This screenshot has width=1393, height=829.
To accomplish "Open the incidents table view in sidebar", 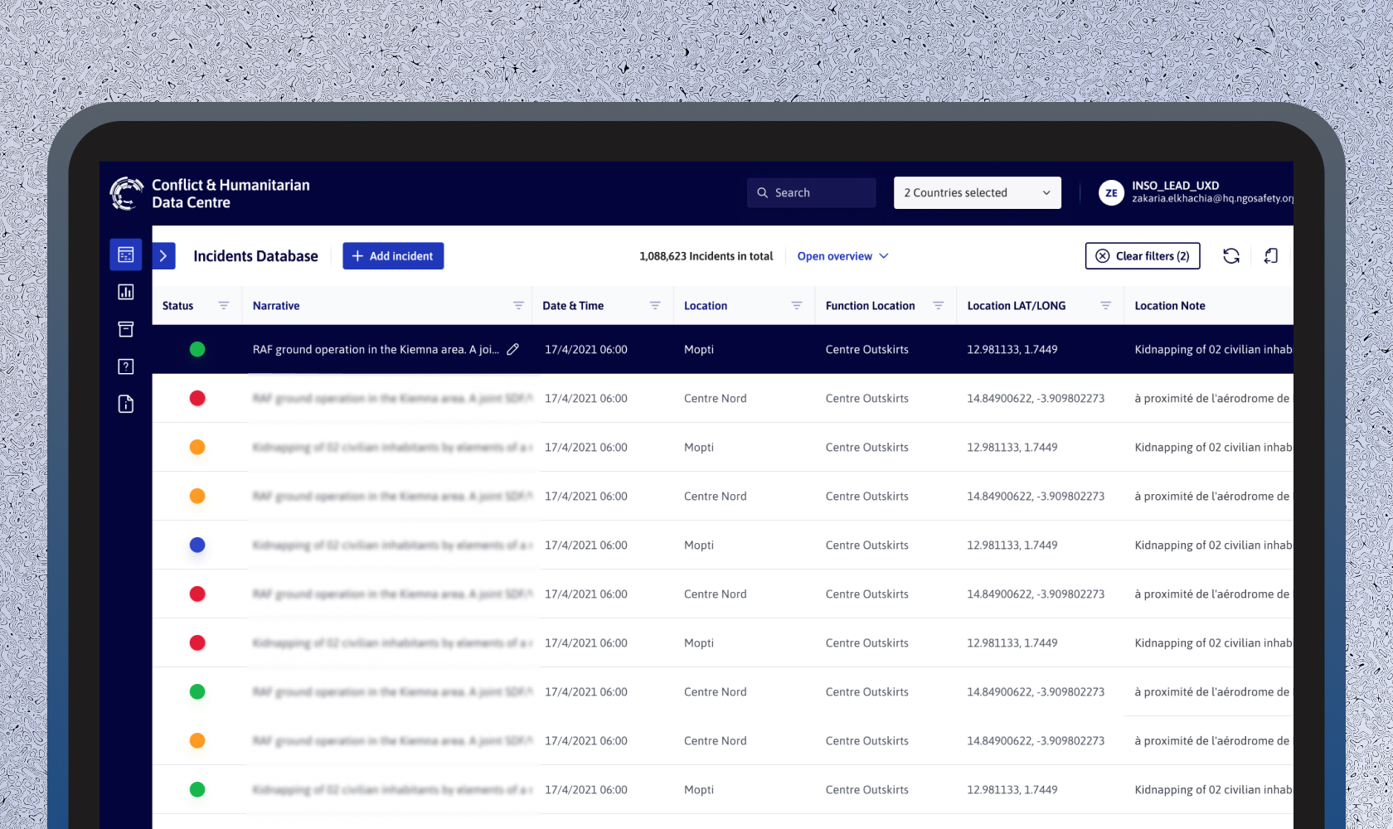I will [126, 255].
